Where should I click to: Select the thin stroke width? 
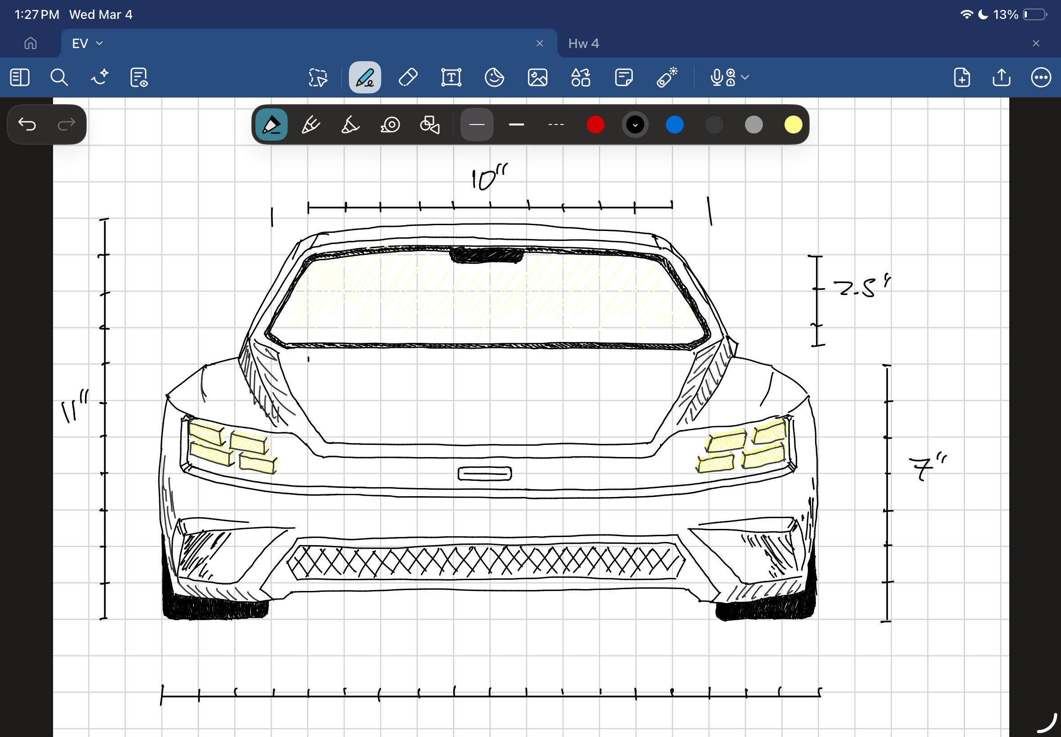(476, 124)
